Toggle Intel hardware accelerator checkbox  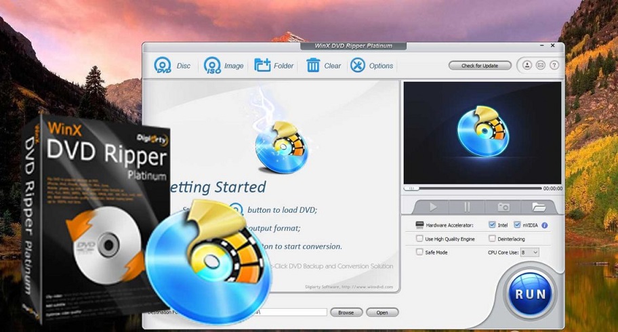click(492, 225)
